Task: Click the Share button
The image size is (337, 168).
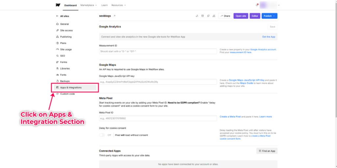Action: [x=225, y=16]
